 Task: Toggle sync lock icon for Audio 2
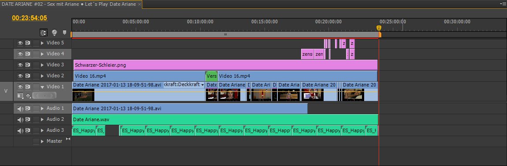28,119
